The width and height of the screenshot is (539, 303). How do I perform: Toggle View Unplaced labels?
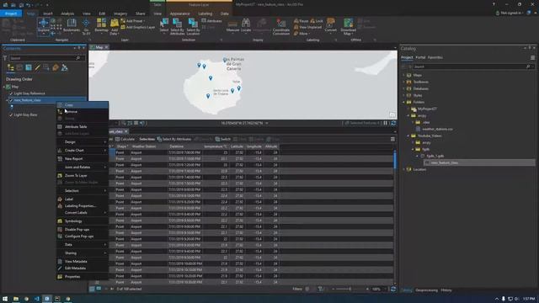pyautogui.click(x=307, y=27)
